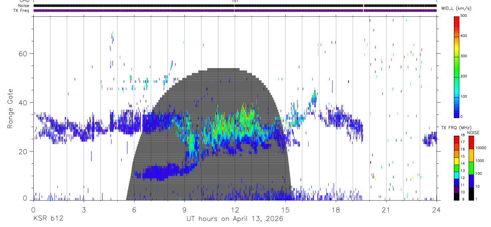The image size is (491, 227).
Task: Click the '24' hour tick label
Action: tap(436, 210)
